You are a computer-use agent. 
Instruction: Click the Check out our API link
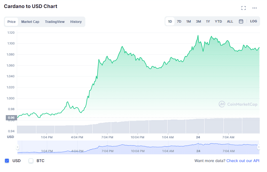click(243, 161)
